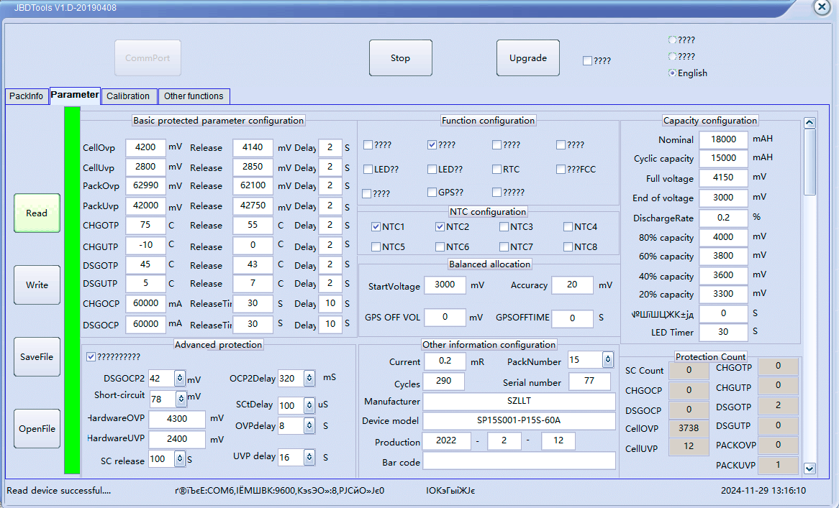
Task: Click the Accuracy field
Action: click(x=572, y=285)
